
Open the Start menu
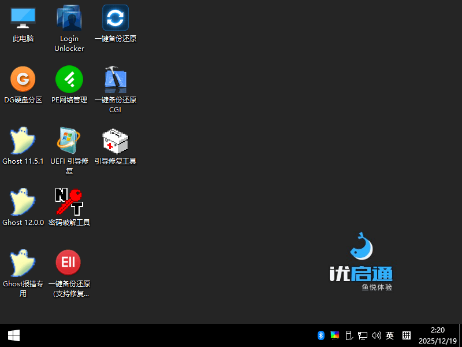[13, 335]
